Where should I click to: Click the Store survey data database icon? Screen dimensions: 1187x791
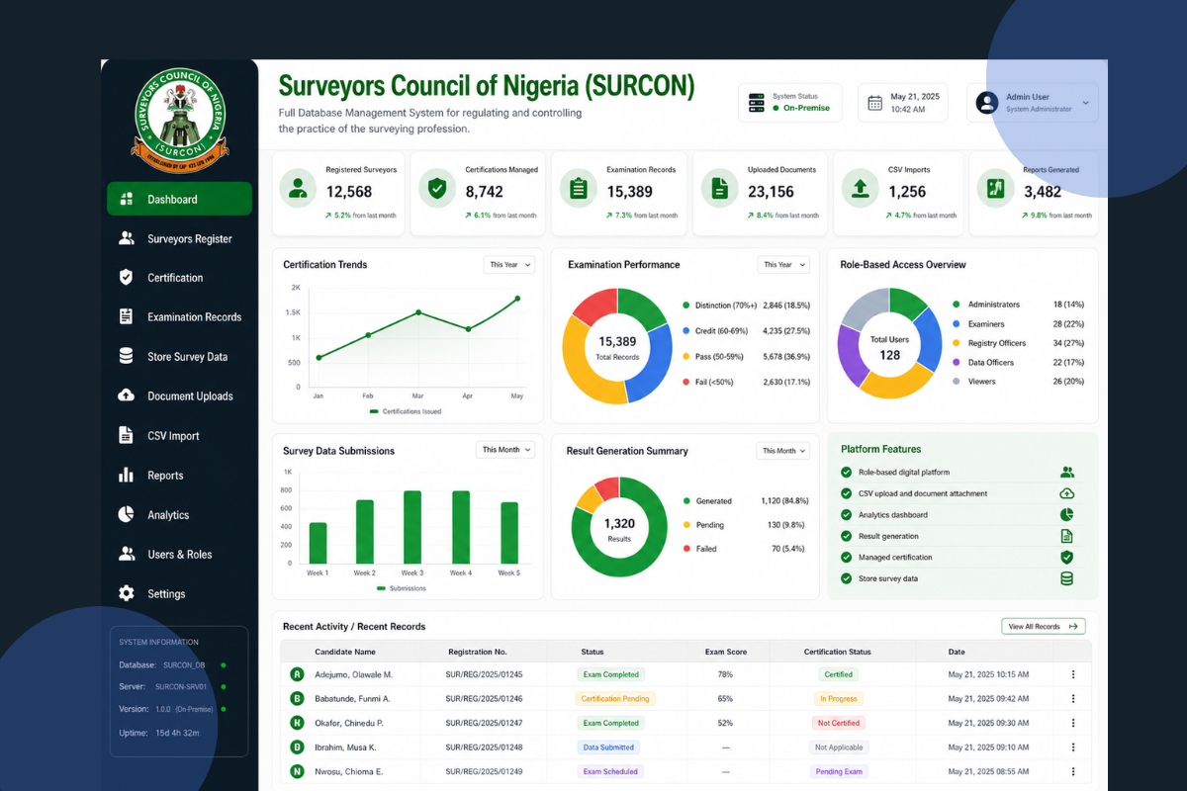click(x=1066, y=578)
